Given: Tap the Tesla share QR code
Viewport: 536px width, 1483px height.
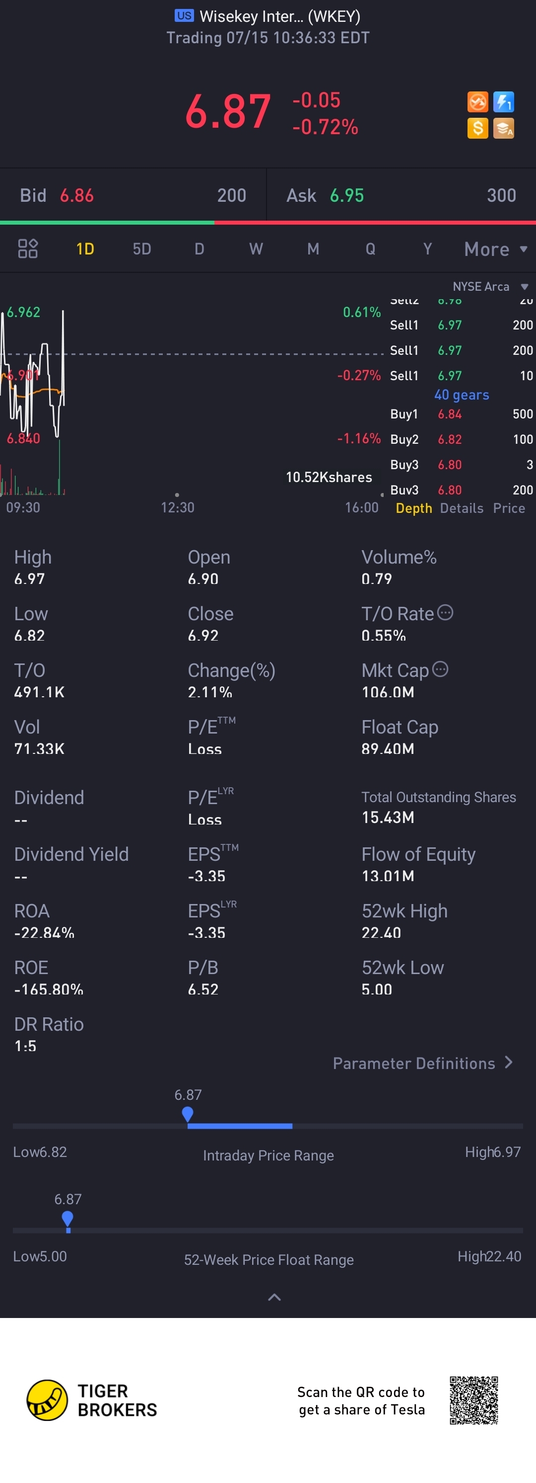Looking at the screenshot, I should [473, 1400].
